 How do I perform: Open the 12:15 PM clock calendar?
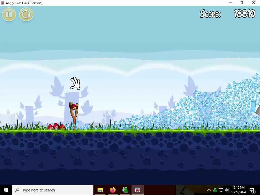(238, 190)
